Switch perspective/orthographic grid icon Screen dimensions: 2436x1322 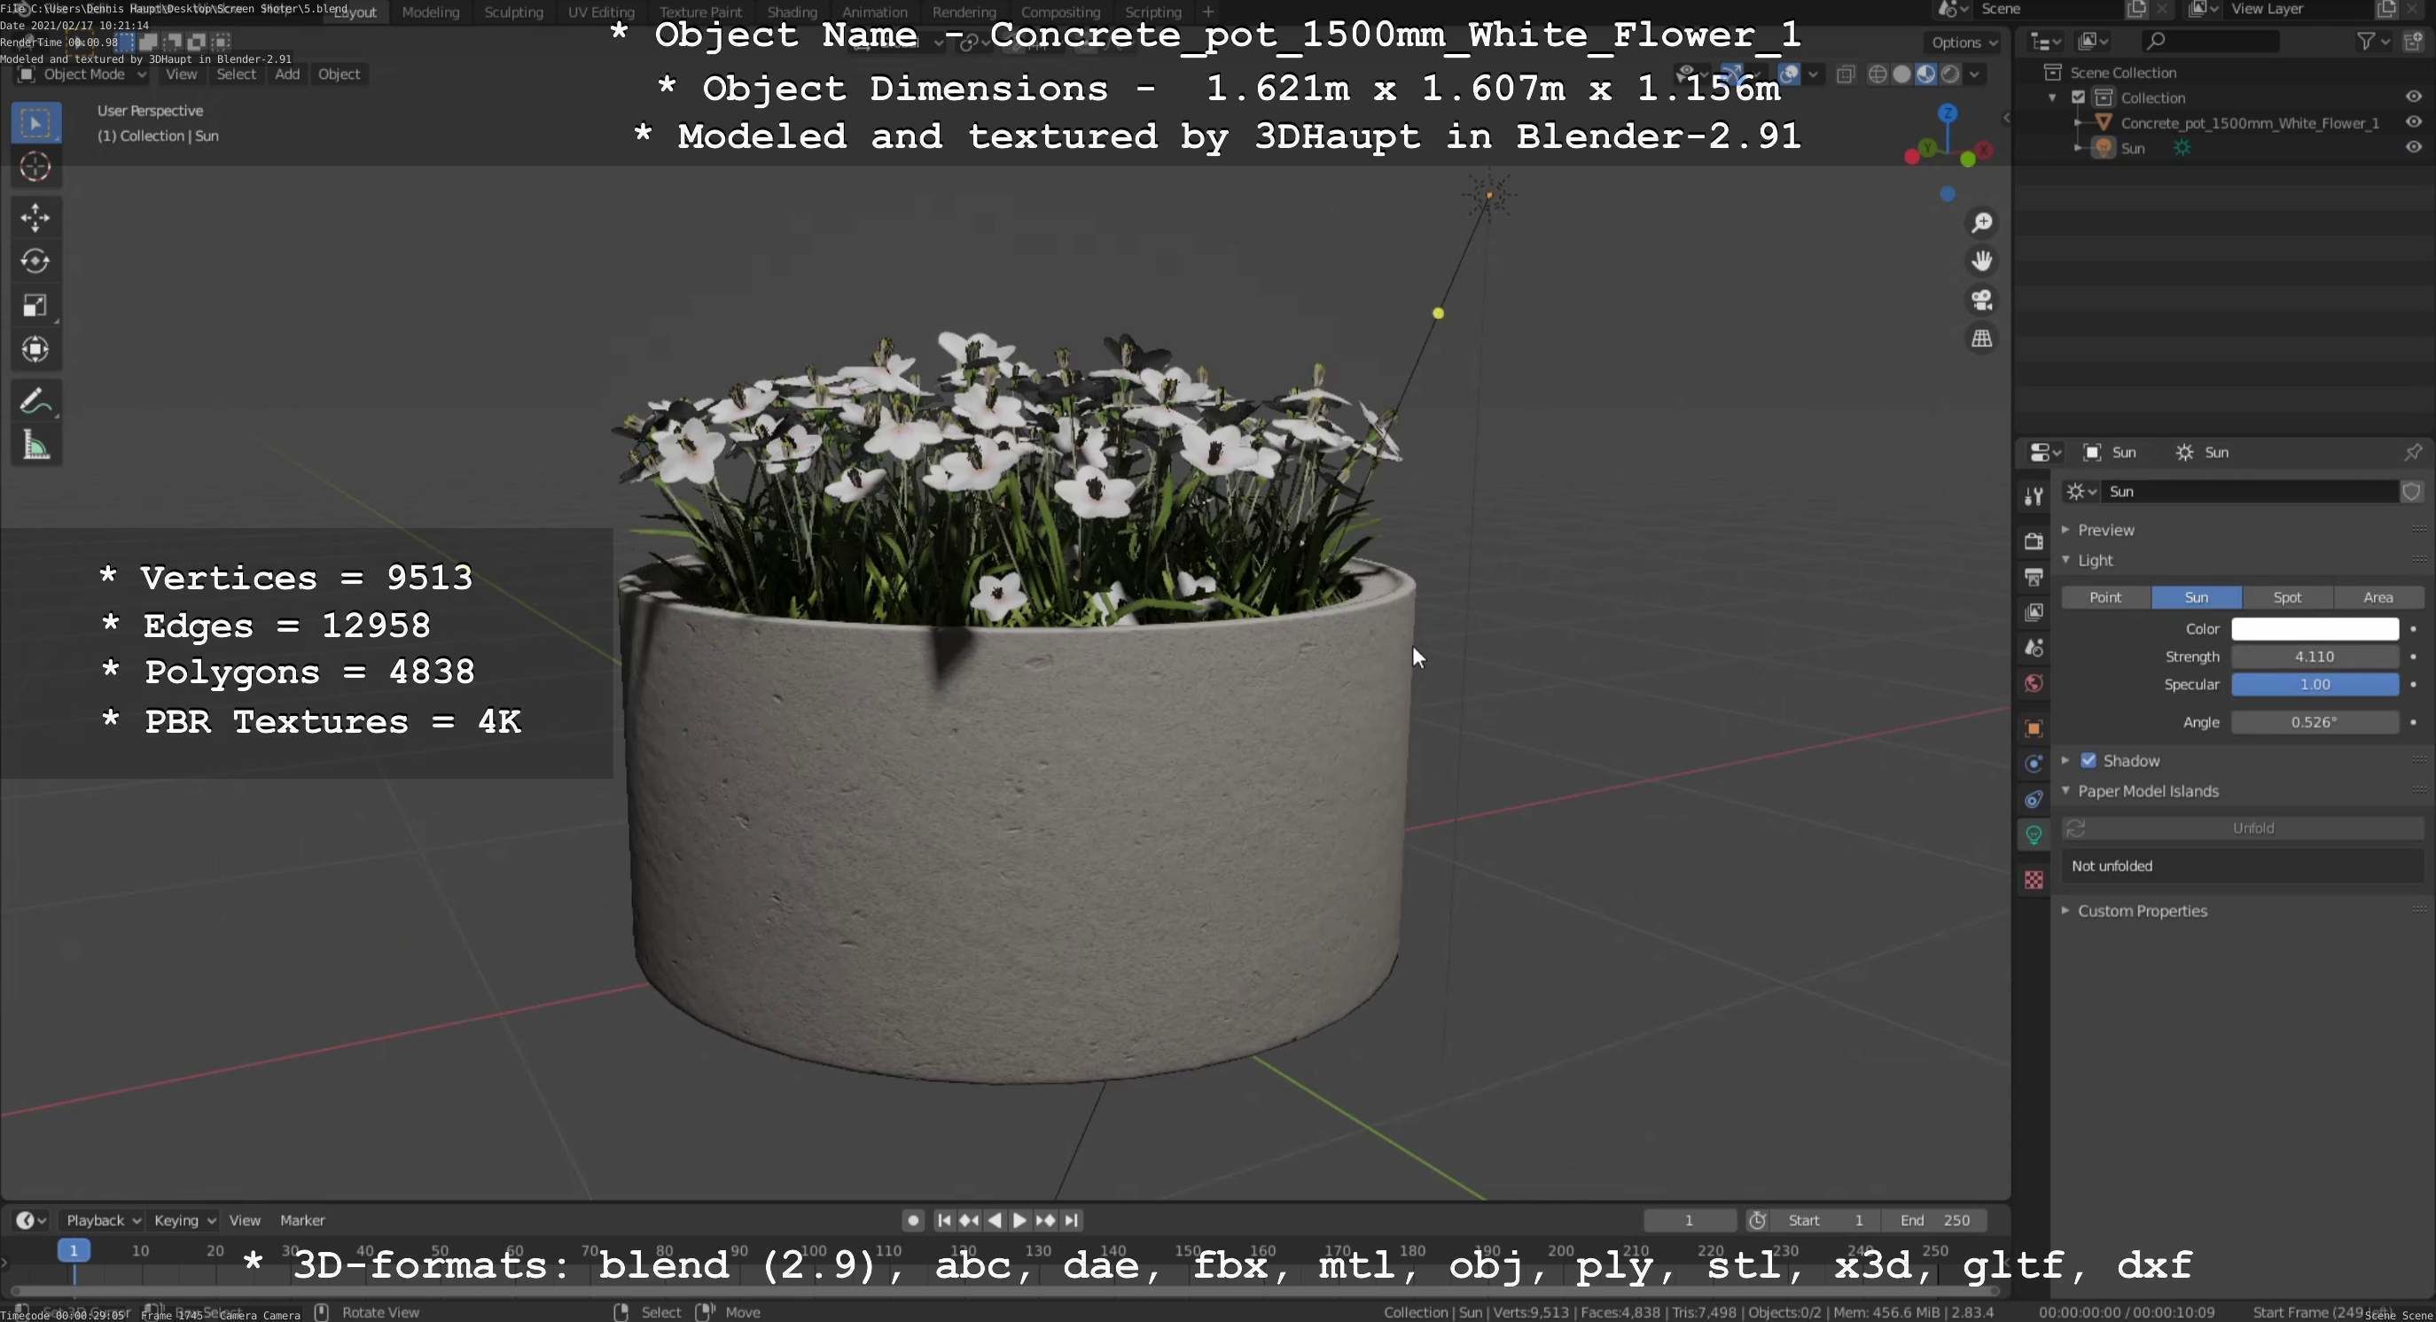[x=1982, y=338]
